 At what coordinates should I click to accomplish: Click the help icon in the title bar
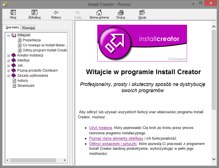tap(5, 4)
